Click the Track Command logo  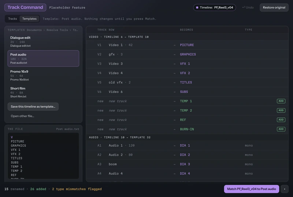click(x=25, y=7)
